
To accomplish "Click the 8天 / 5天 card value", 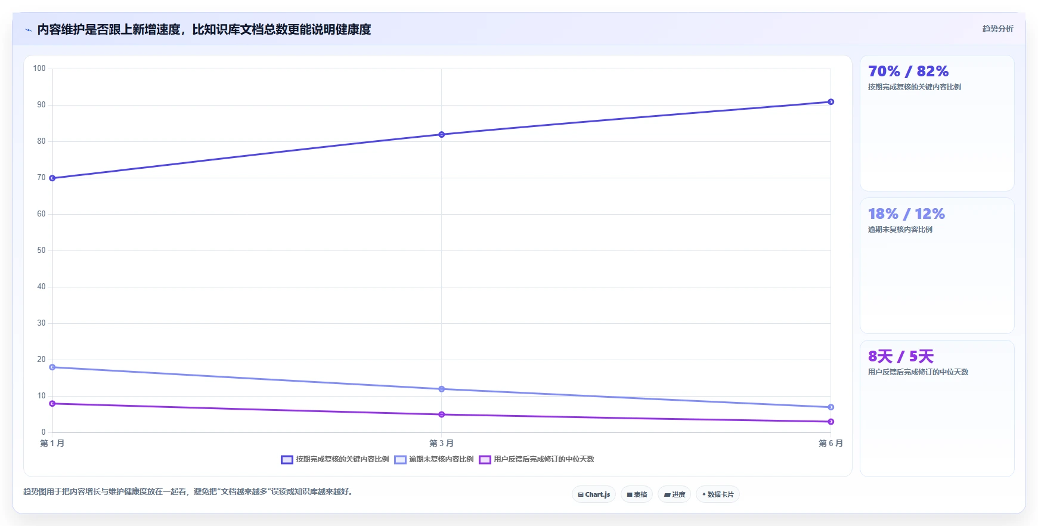I will [x=901, y=357].
